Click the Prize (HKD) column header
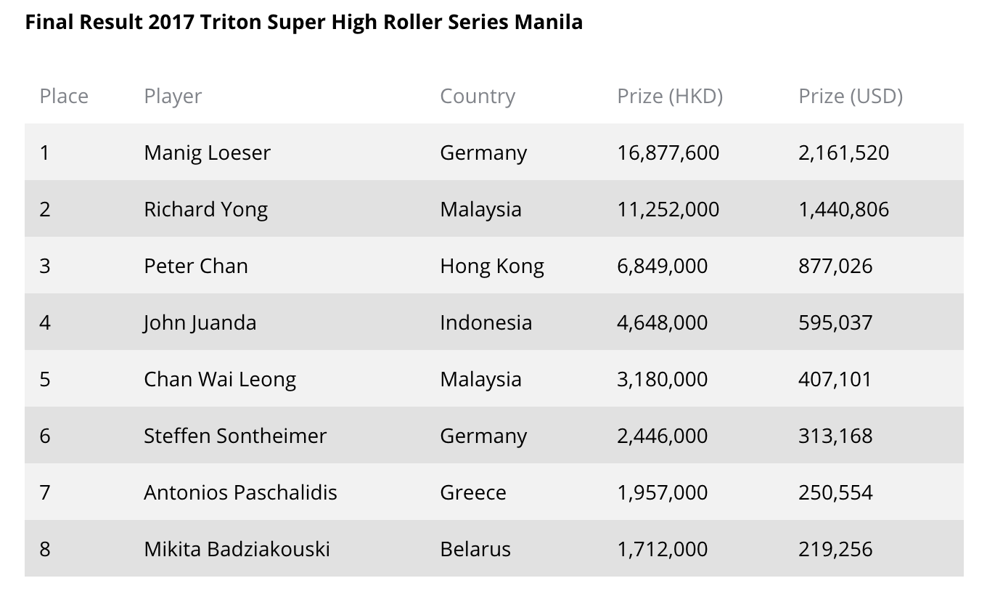The width and height of the screenshot is (987, 594). pos(670,96)
